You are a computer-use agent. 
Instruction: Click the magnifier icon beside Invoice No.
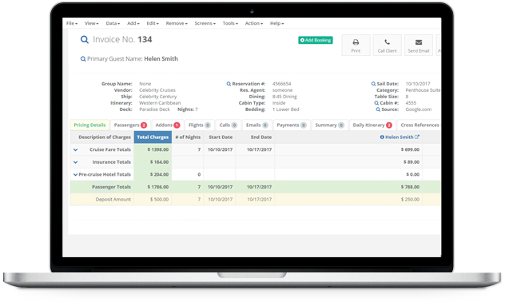pyautogui.click(x=85, y=40)
